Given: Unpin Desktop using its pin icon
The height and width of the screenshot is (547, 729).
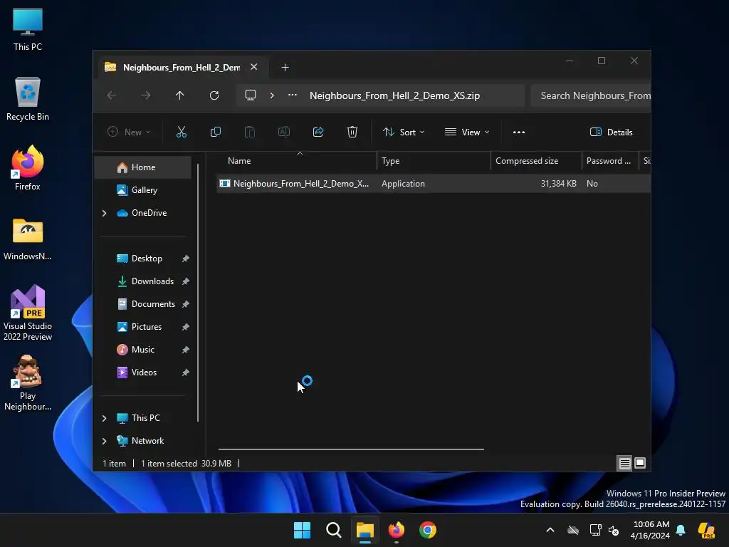Looking at the screenshot, I should 186,259.
